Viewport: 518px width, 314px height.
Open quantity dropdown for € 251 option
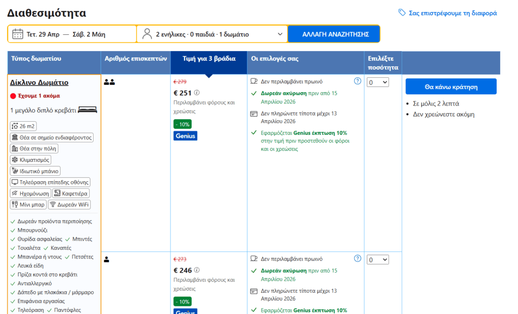378,82
